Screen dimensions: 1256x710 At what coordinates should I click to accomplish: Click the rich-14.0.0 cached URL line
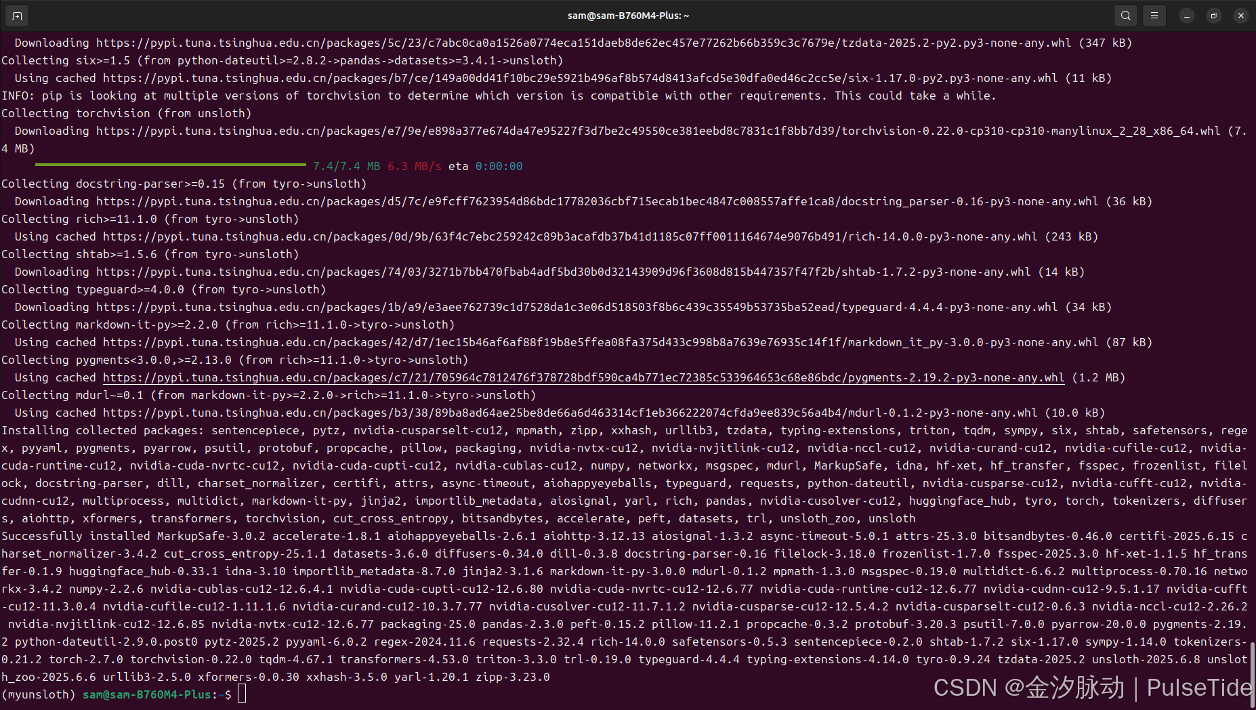[556, 236]
